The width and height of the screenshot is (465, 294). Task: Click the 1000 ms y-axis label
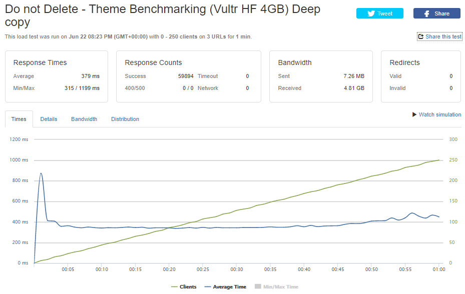coord(19,159)
